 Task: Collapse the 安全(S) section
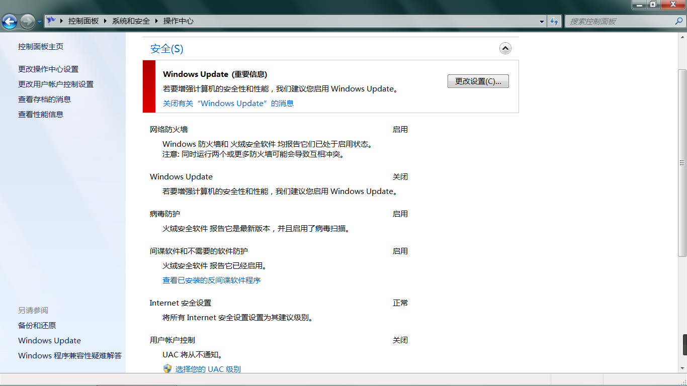tap(505, 48)
